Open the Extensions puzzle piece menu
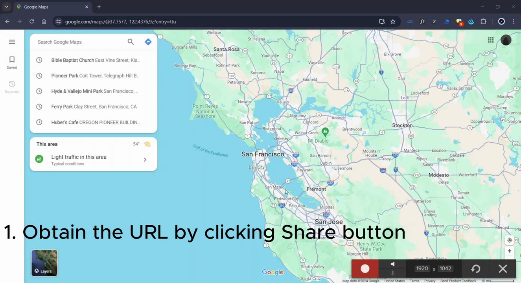 pyautogui.click(x=484, y=22)
